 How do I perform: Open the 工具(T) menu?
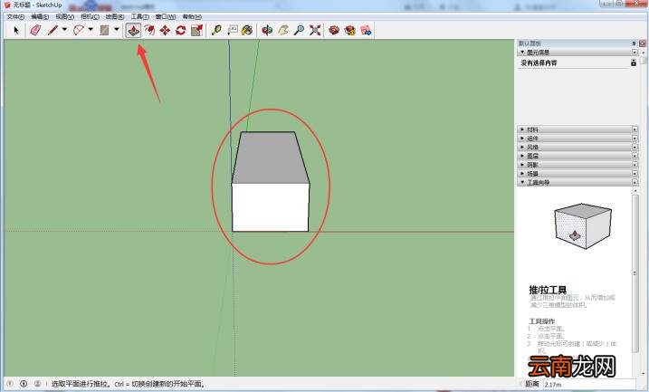[x=140, y=16]
